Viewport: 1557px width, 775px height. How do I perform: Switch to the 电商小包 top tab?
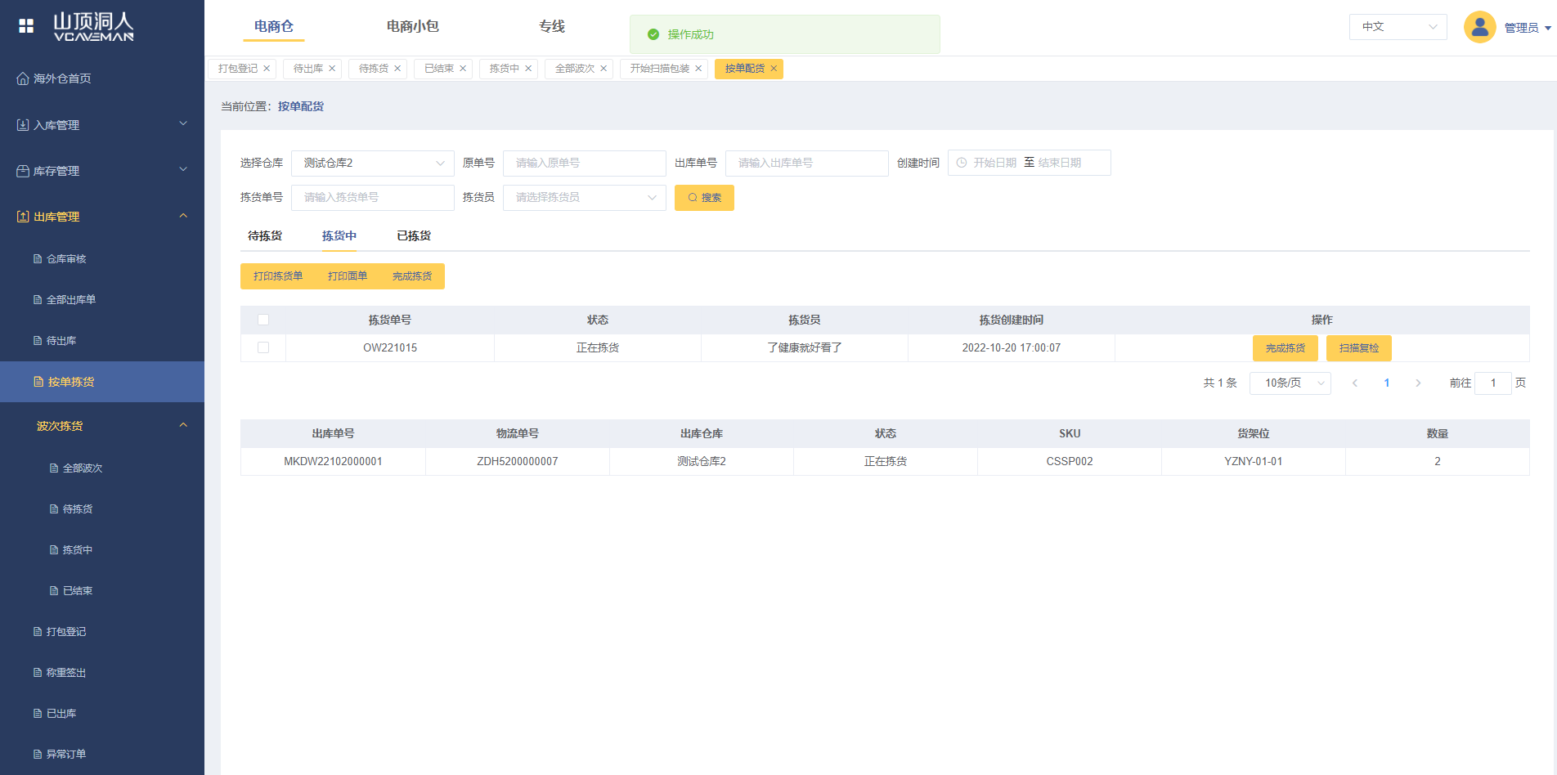pyautogui.click(x=412, y=26)
